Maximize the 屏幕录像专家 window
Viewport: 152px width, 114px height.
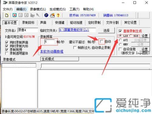point(135,3)
